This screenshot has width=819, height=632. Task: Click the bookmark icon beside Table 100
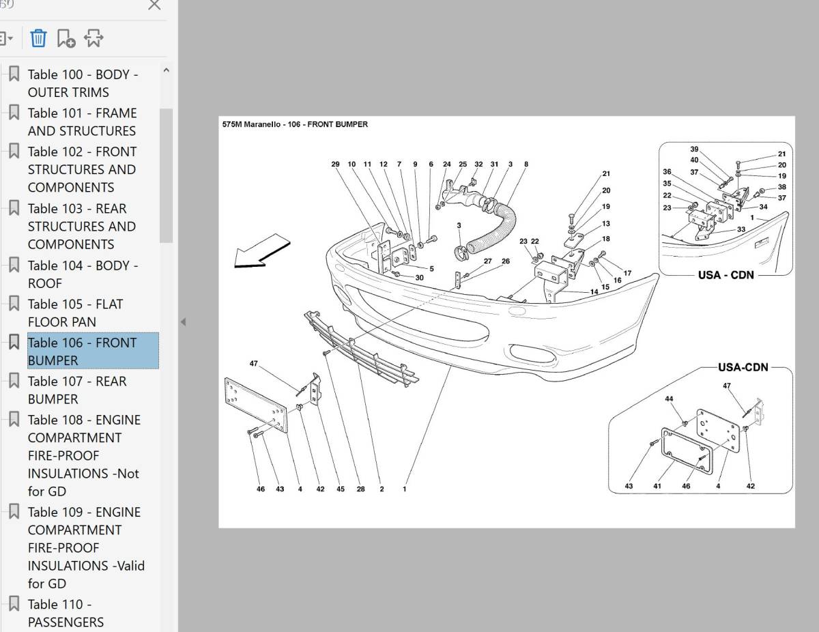click(x=14, y=74)
